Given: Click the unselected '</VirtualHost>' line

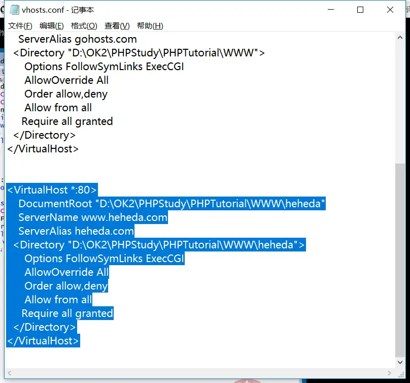Looking at the screenshot, I should point(43,149).
